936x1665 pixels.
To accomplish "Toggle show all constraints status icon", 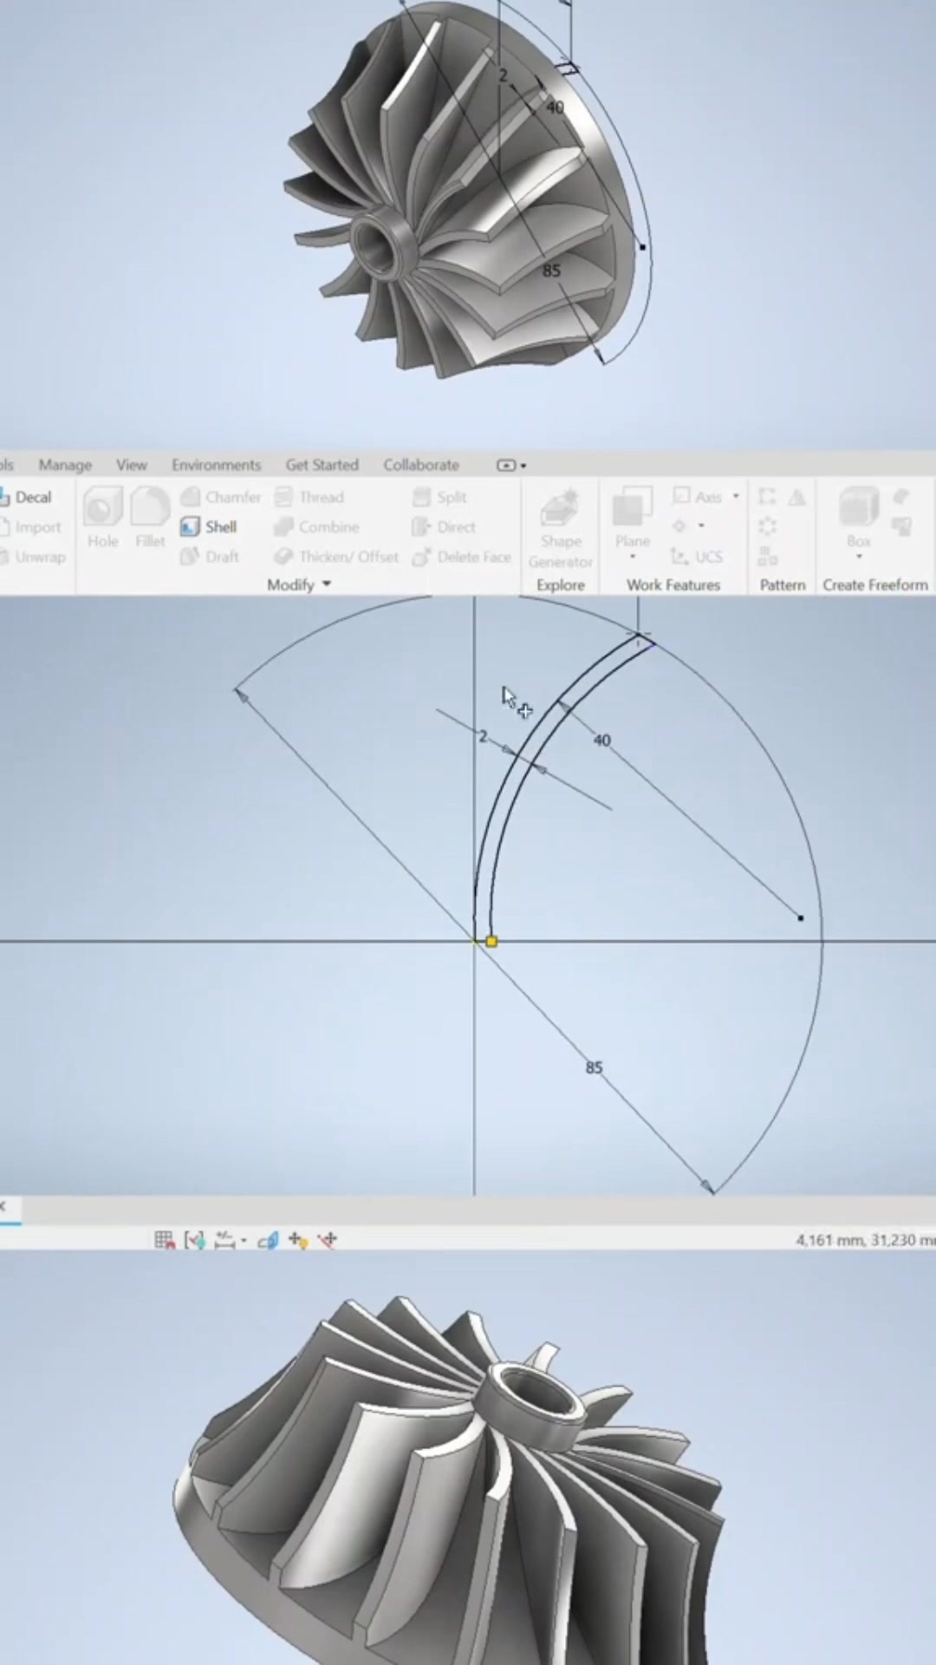I will click(195, 1240).
